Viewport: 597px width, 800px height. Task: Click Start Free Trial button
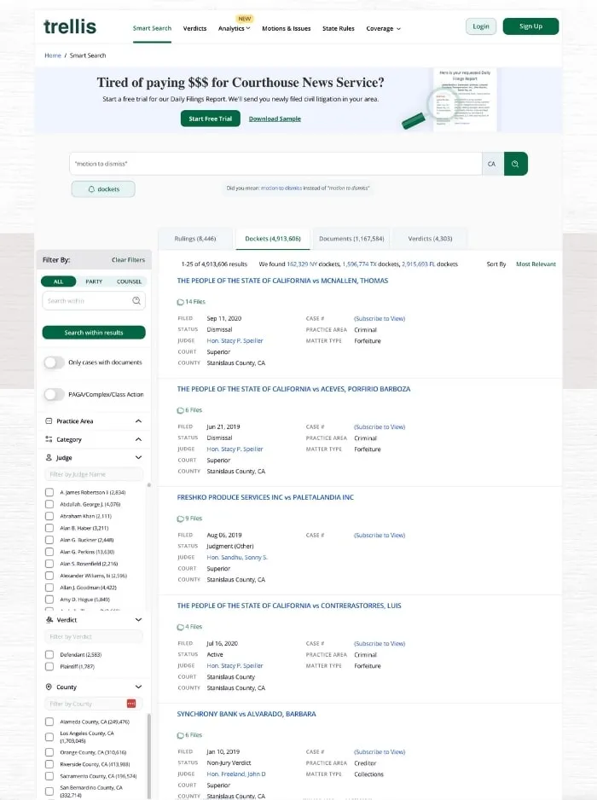(210, 119)
